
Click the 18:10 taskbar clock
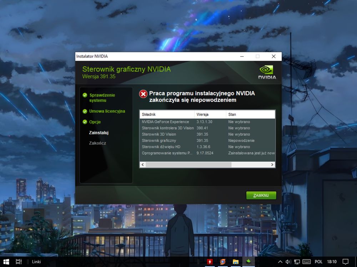point(332,262)
